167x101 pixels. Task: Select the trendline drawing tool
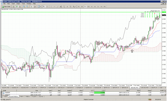(x=58, y=7)
